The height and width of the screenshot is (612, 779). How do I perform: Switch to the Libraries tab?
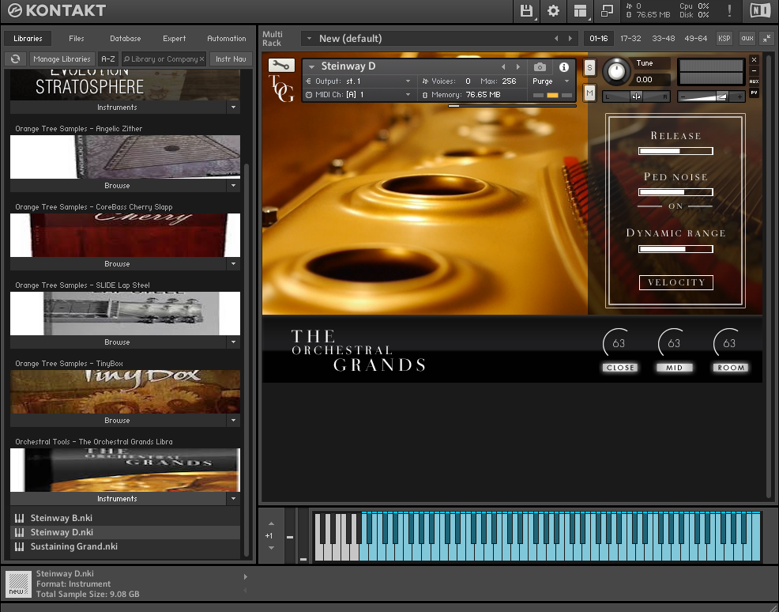pos(28,38)
